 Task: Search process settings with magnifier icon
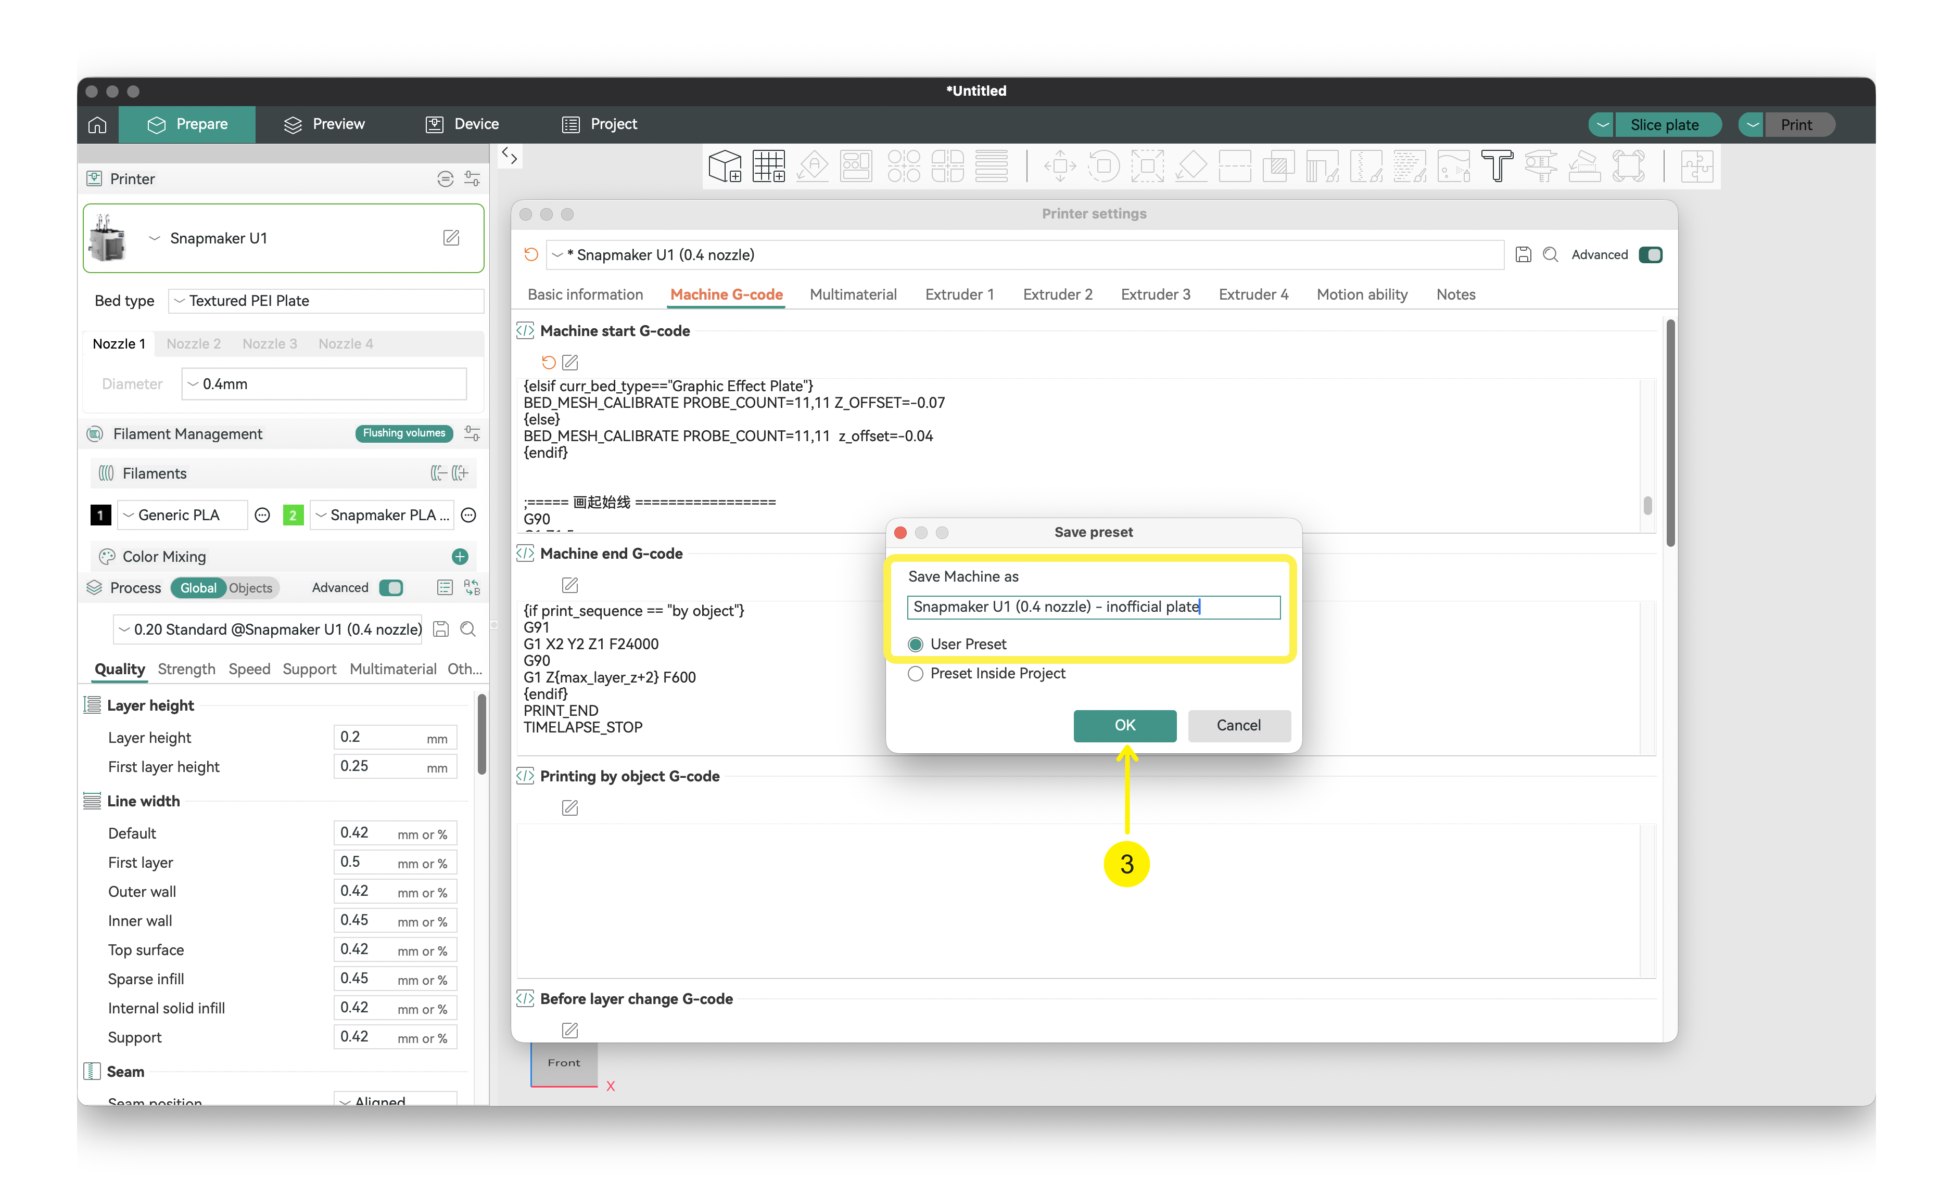point(468,629)
